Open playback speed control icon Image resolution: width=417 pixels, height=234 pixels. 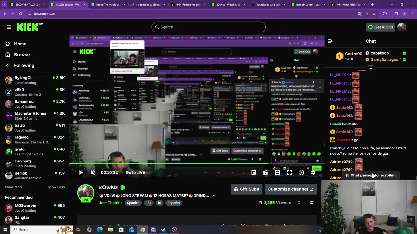point(301,173)
